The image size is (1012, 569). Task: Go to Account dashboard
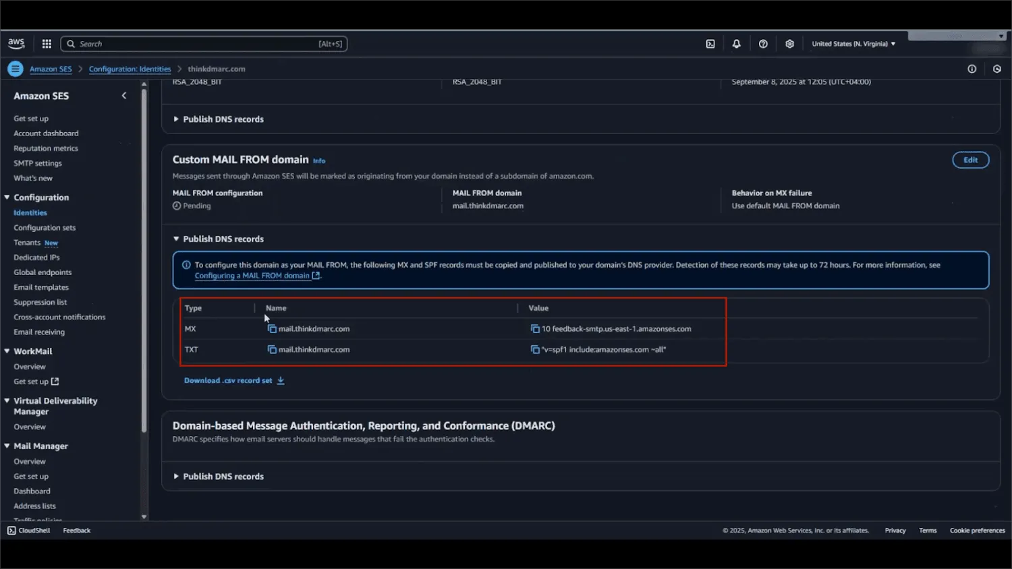pyautogui.click(x=46, y=133)
